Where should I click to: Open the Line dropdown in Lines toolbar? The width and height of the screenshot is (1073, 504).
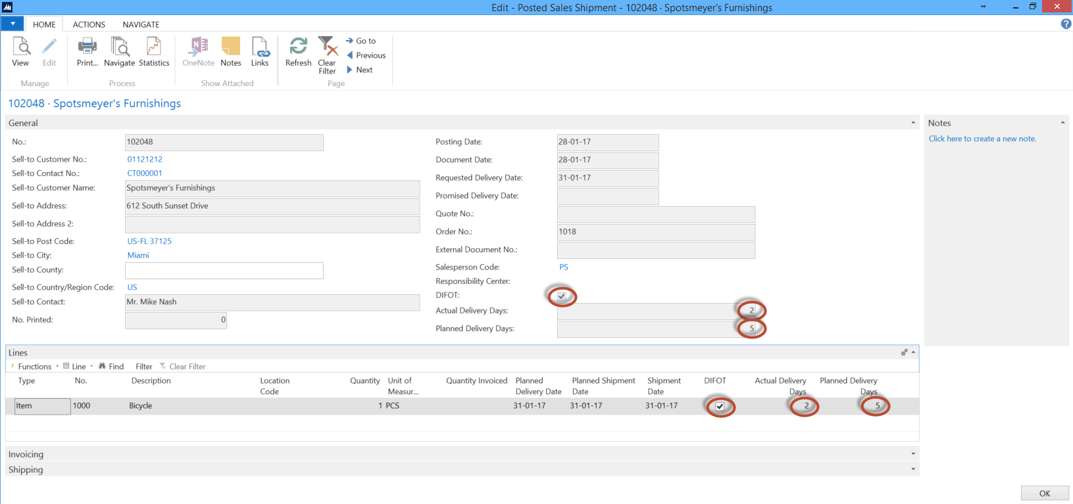pos(78,367)
